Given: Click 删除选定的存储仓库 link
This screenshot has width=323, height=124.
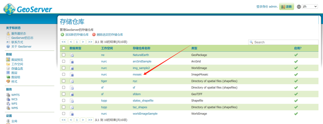Looking at the screenshot, I should pos(110,35).
